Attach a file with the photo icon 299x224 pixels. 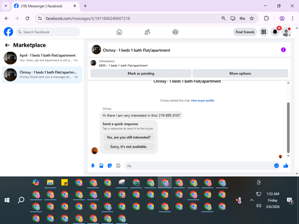pos(101,165)
